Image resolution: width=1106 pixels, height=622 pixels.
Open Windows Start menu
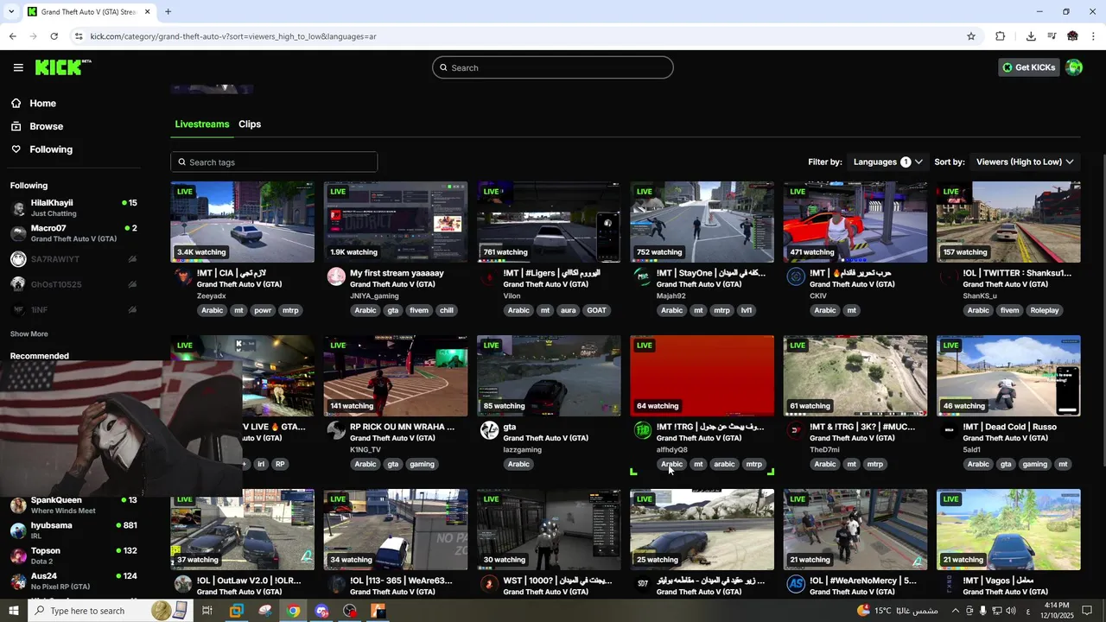(x=14, y=611)
